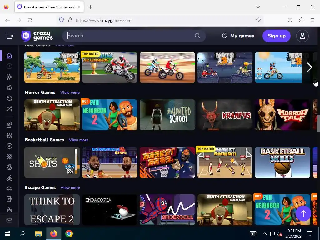Expand the list all tabs dropdown
Viewport: 320px width, 240px height.
click(x=258, y=7)
